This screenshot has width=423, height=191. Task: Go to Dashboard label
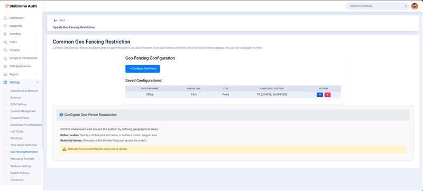(x=16, y=18)
